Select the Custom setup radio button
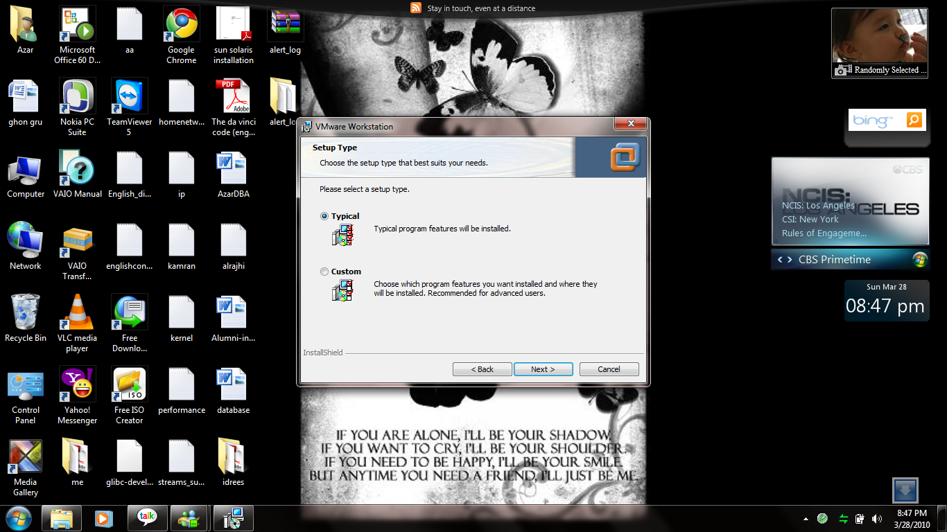 coord(324,272)
